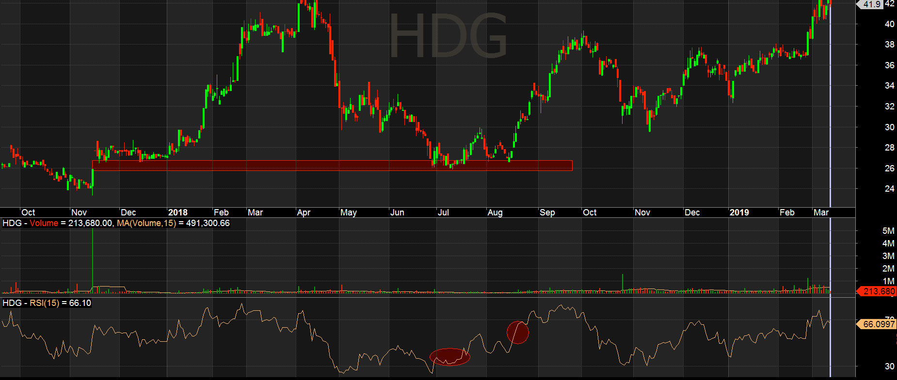This screenshot has width=897, height=380.
Task: Click the vertical cursor line in price pane
Action: tap(830, 106)
